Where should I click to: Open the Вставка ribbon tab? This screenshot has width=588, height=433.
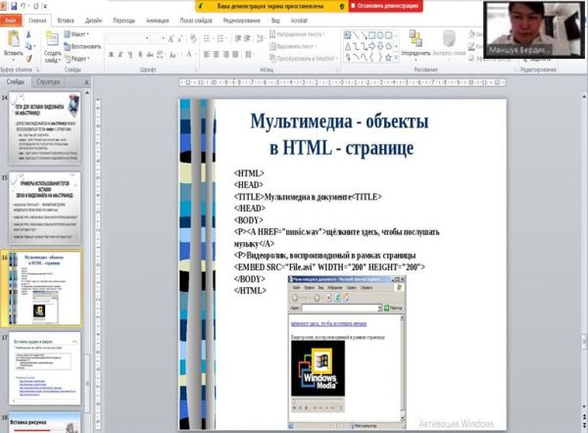[66, 19]
